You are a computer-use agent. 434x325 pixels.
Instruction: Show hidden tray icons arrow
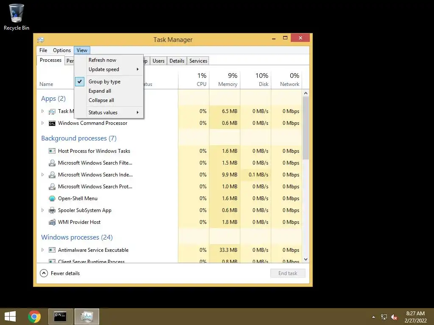[x=373, y=317]
